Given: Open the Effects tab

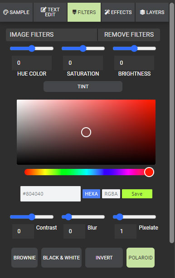Looking at the screenshot, I should click(x=118, y=12).
